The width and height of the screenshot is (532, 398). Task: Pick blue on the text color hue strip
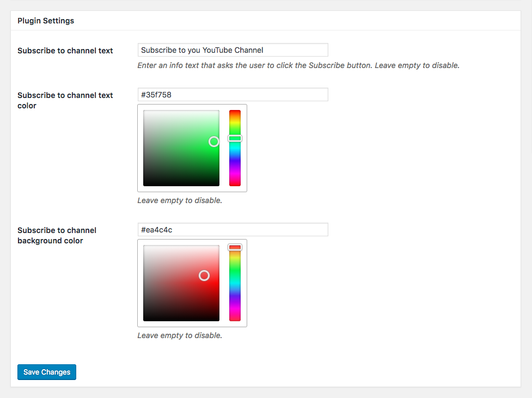pyautogui.click(x=235, y=160)
